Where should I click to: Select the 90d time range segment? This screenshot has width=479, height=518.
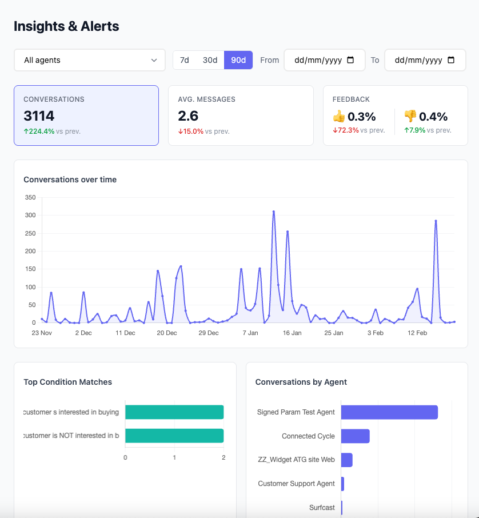point(238,59)
